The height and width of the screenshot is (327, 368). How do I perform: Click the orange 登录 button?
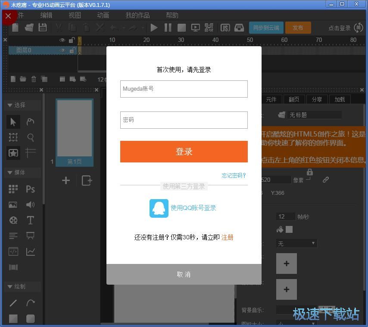click(184, 152)
